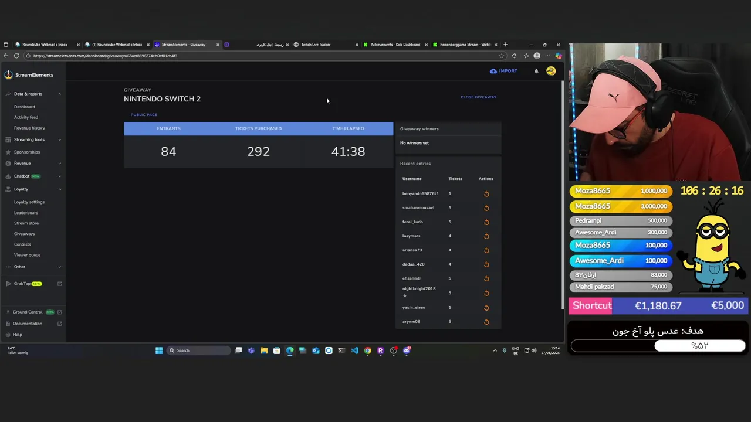
Task: Click the browser address bar URL
Action: pyautogui.click(x=105, y=56)
